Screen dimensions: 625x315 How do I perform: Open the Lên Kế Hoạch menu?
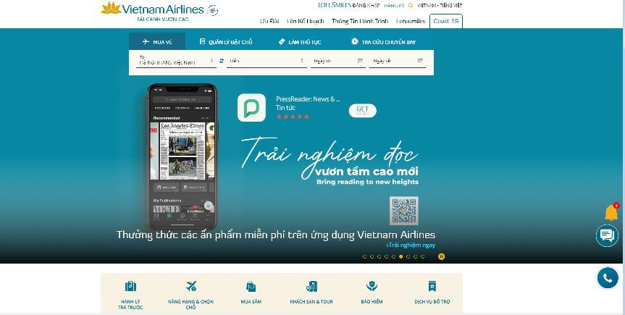click(x=306, y=21)
